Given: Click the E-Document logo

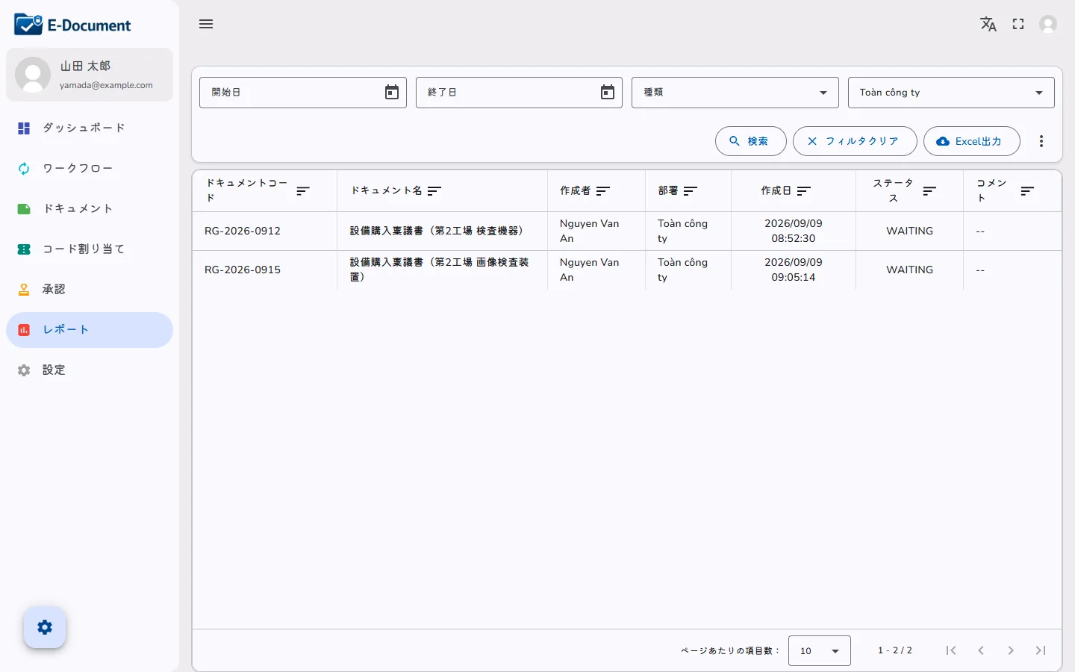Looking at the screenshot, I should (x=72, y=25).
